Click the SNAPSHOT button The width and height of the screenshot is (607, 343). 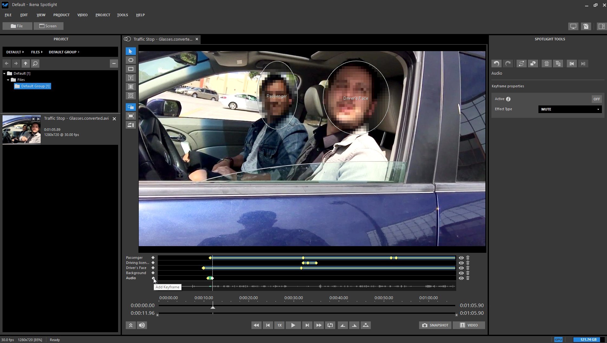pyautogui.click(x=435, y=325)
